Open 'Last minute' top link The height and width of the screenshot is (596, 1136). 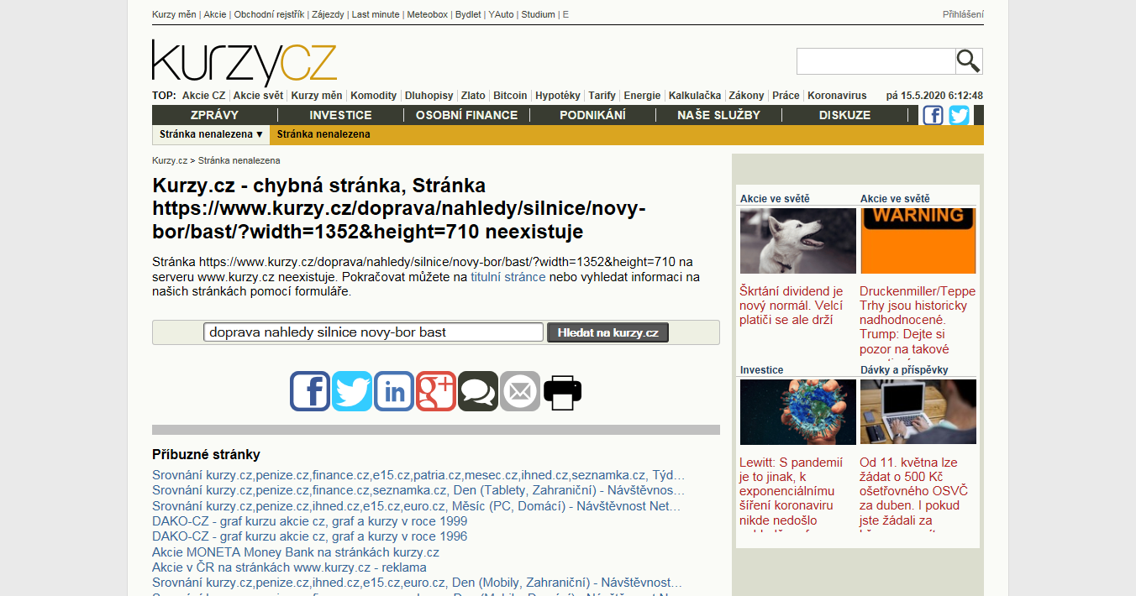point(375,14)
